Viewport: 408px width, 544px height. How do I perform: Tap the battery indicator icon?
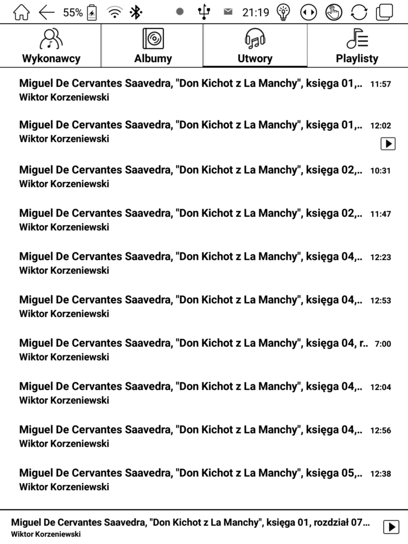pyautogui.click(x=92, y=13)
